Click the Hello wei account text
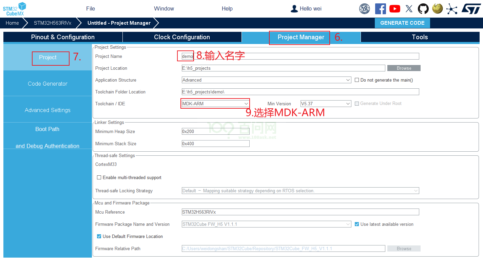This screenshot has width=483, height=261. coord(311,9)
